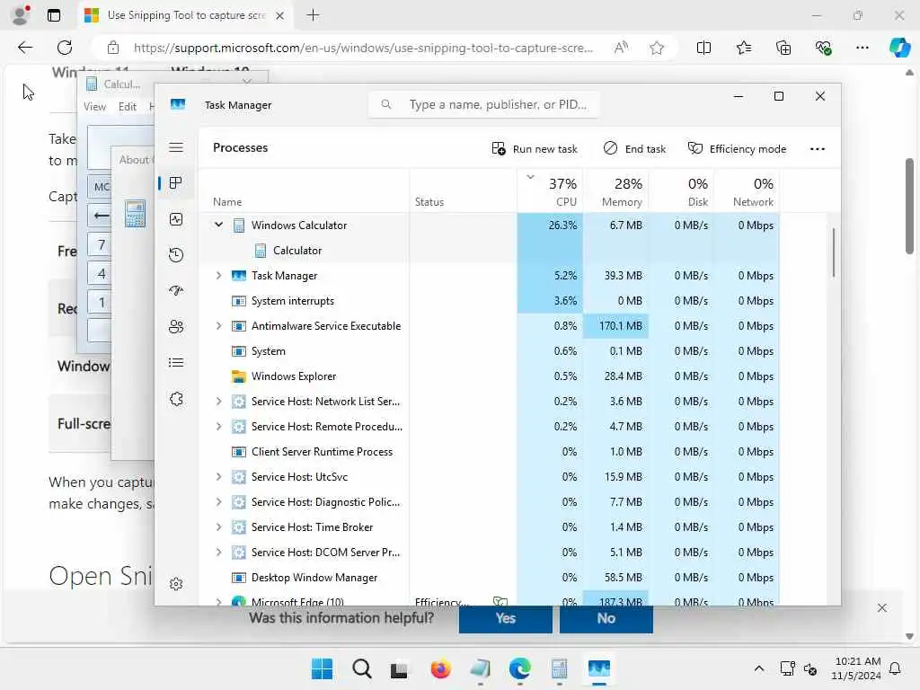Launch Firefox from taskbar
This screenshot has height=690, width=920.
click(x=440, y=668)
